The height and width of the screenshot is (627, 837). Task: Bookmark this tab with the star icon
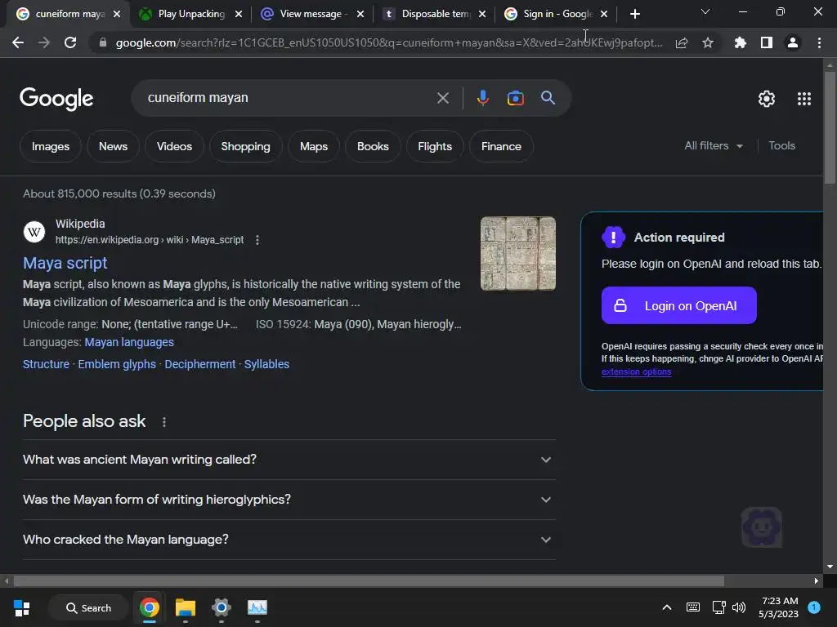pyautogui.click(x=708, y=42)
